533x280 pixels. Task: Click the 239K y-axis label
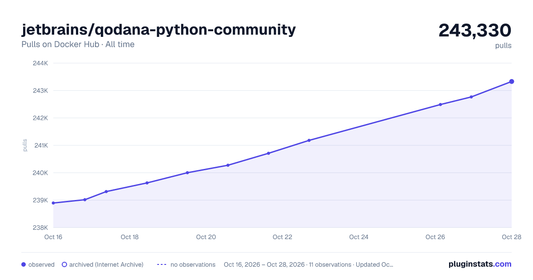click(x=40, y=200)
